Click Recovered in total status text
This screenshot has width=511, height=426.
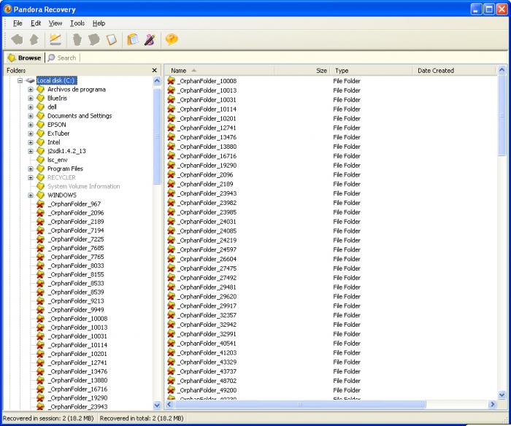coord(142,418)
